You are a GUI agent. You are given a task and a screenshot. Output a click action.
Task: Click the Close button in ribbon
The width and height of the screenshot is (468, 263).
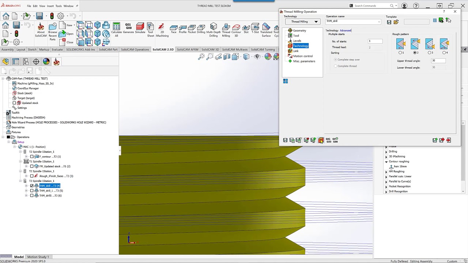click(x=67, y=42)
